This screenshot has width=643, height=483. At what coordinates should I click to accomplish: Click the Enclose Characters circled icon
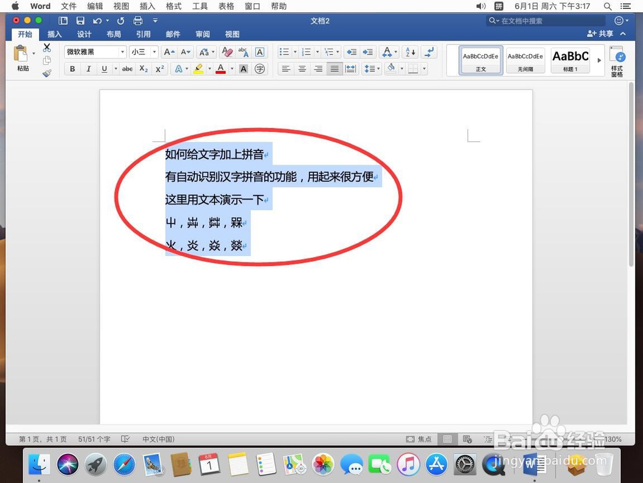pyautogui.click(x=260, y=69)
